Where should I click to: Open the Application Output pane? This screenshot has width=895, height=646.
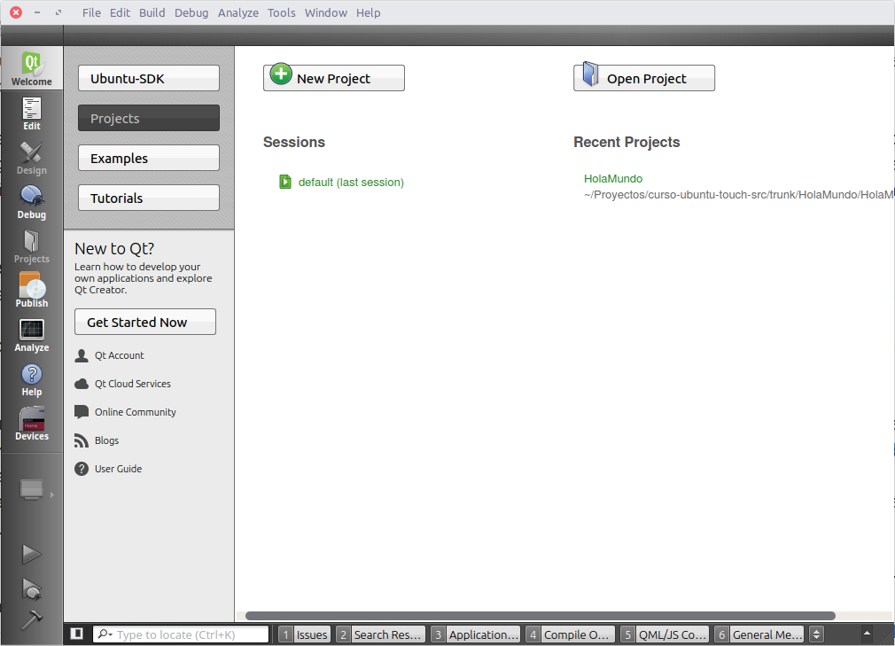[x=475, y=634]
